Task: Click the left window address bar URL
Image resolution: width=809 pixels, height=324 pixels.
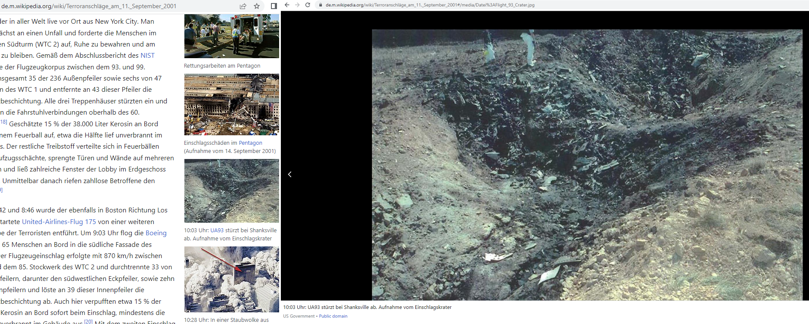Action: (89, 6)
